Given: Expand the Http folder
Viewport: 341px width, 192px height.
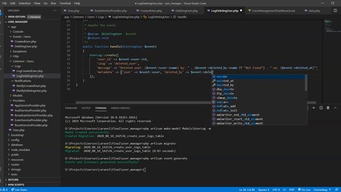Looking at the screenshot, I should (15, 56).
